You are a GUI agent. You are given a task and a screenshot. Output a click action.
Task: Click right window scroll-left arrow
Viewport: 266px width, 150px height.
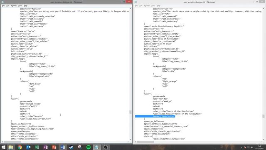(x=135, y=142)
